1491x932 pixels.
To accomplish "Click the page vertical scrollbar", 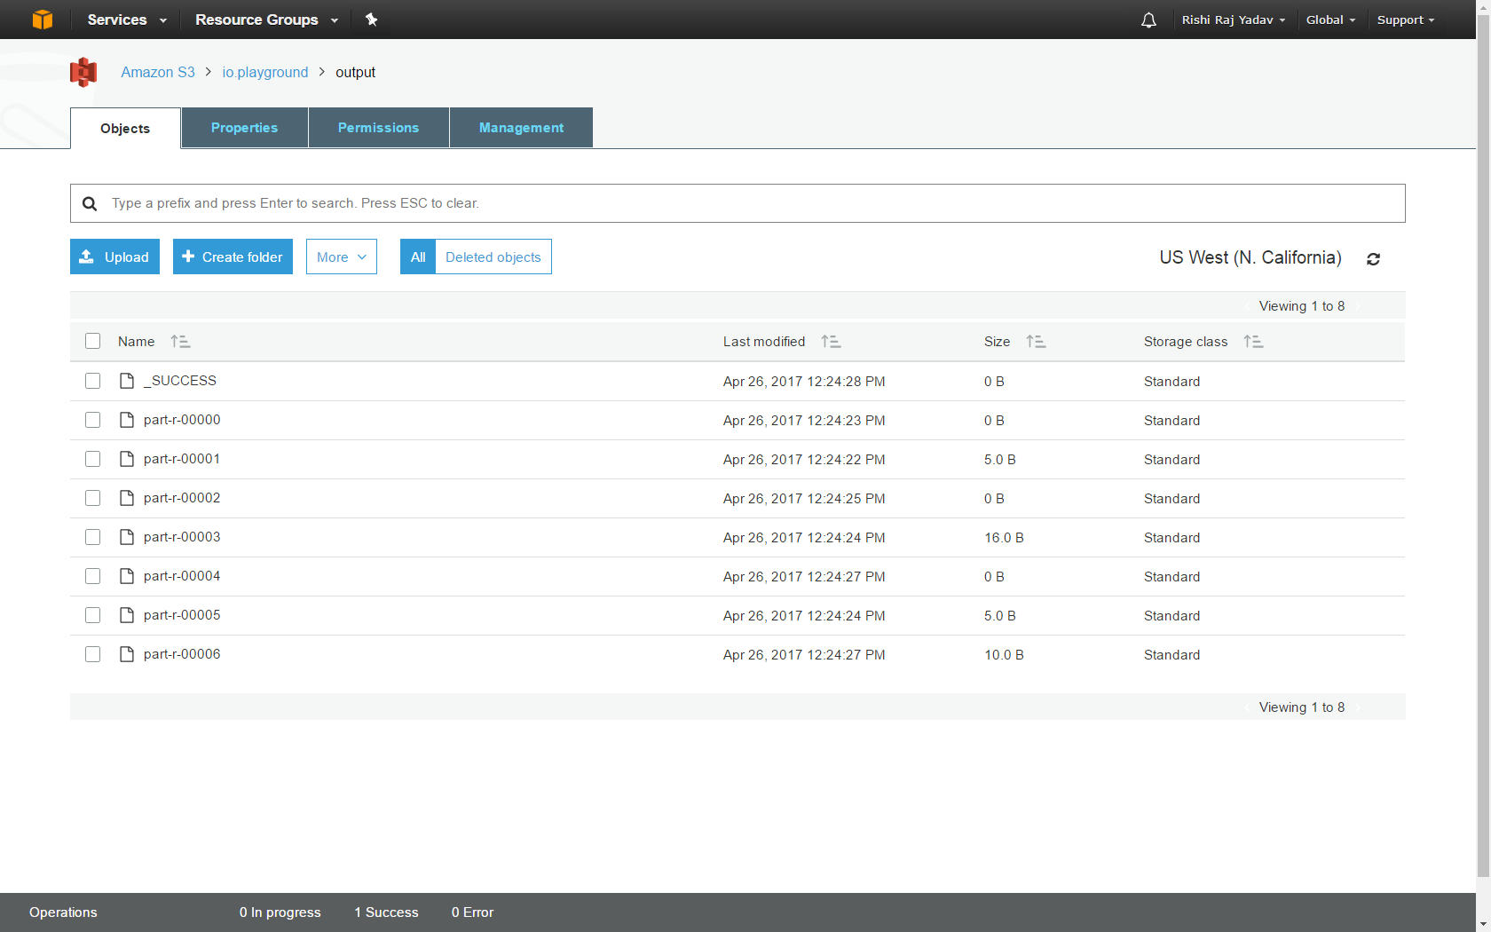I will click(1483, 444).
